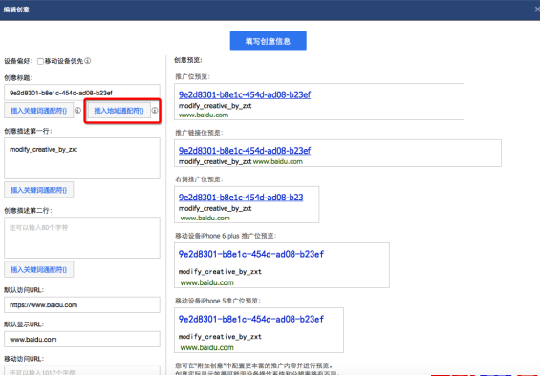This screenshot has width=540, height=376.
Task: Focus the 移动访问URL input field
Action: (x=82, y=371)
